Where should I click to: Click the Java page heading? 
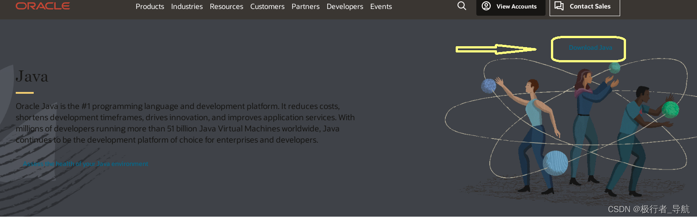pyautogui.click(x=32, y=76)
